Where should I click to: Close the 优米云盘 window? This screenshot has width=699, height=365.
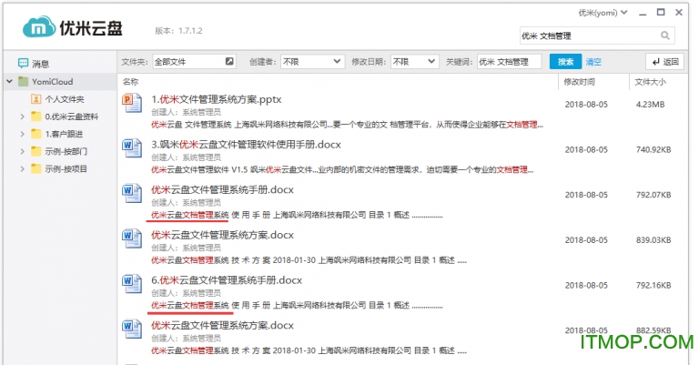tap(679, 13)
